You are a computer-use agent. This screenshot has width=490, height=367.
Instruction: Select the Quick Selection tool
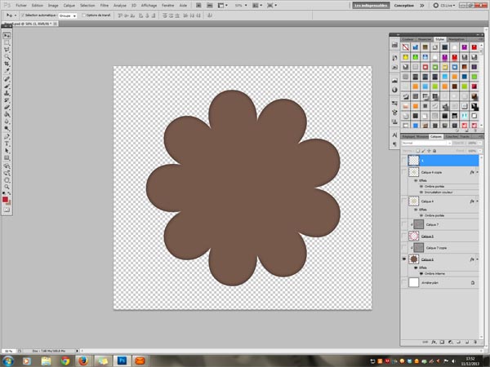coord(7,57)
